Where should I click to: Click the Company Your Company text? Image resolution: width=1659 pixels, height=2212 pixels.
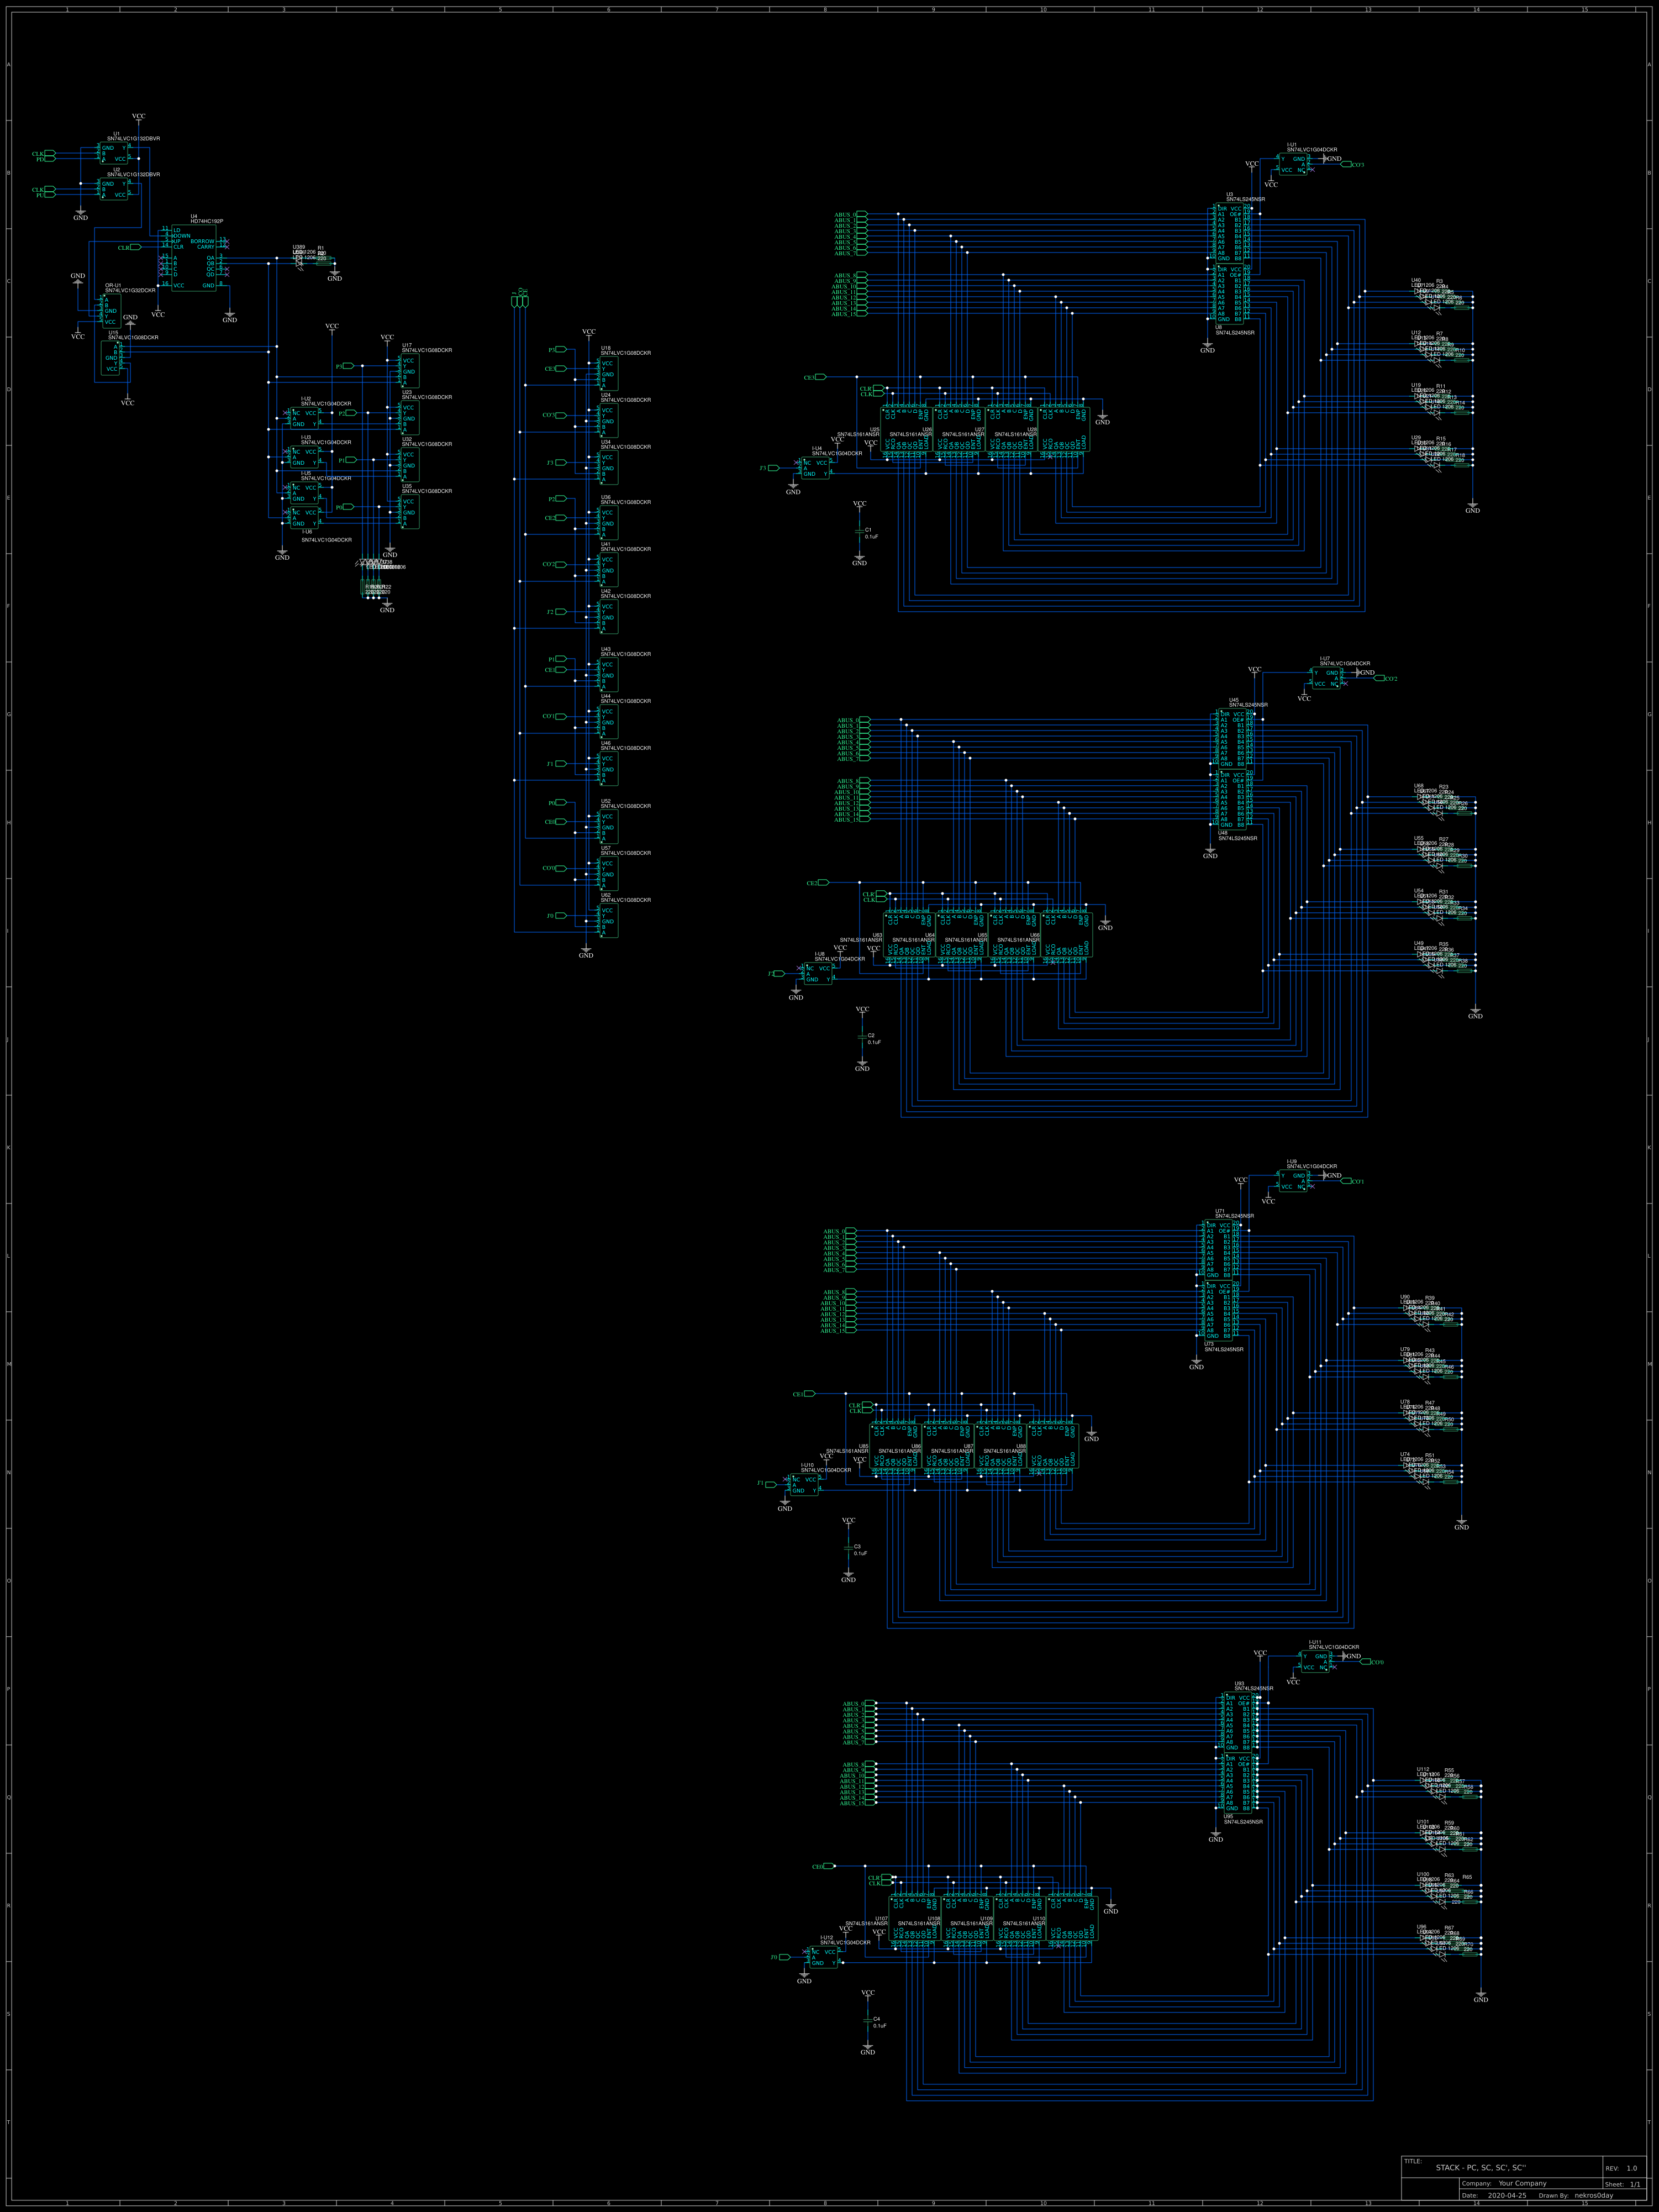(x=1522, y=2183)
